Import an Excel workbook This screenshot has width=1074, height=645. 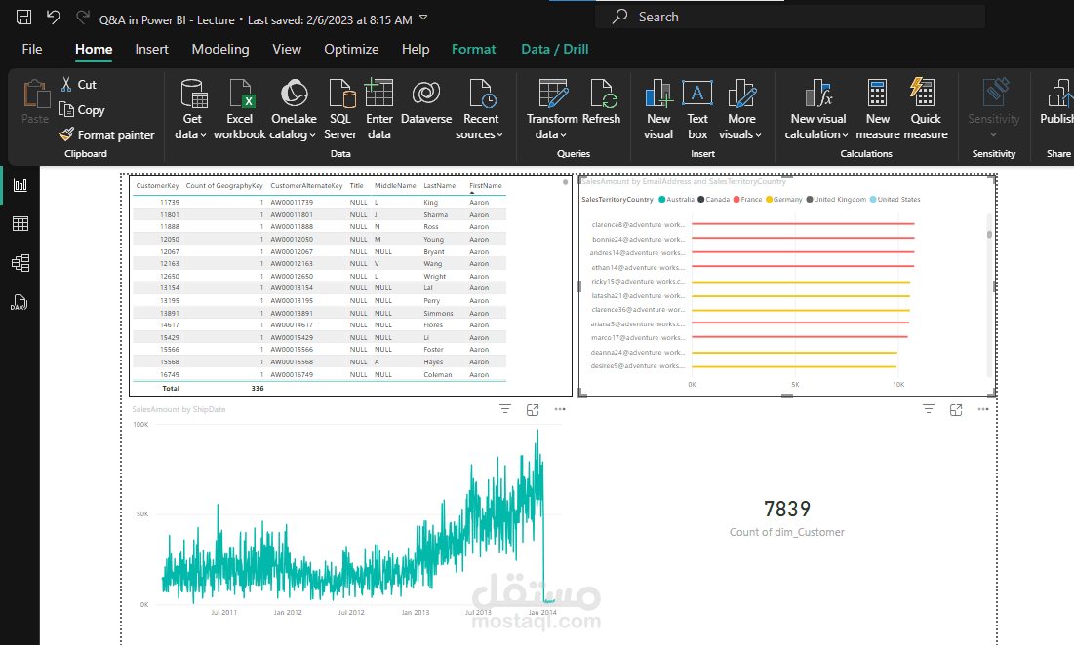pyautogui.click(x=240, y=109)
